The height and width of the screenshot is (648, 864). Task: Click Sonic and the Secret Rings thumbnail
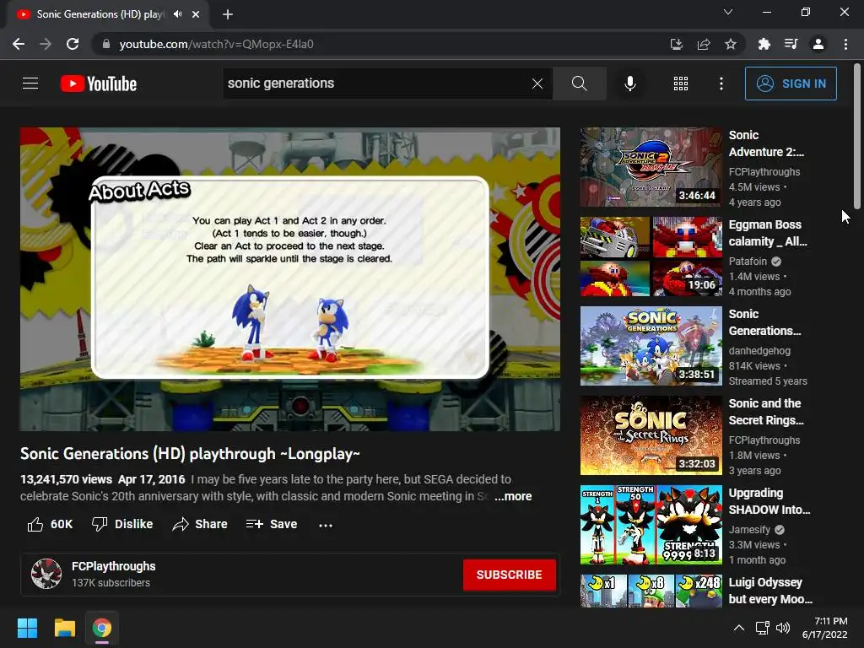click(651, 435)
